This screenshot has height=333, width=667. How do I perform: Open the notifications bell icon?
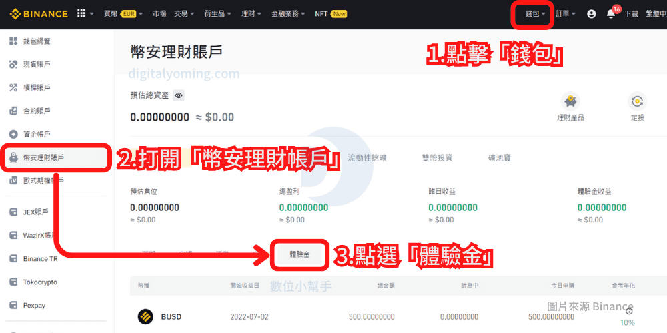click(x=611, y=13)
